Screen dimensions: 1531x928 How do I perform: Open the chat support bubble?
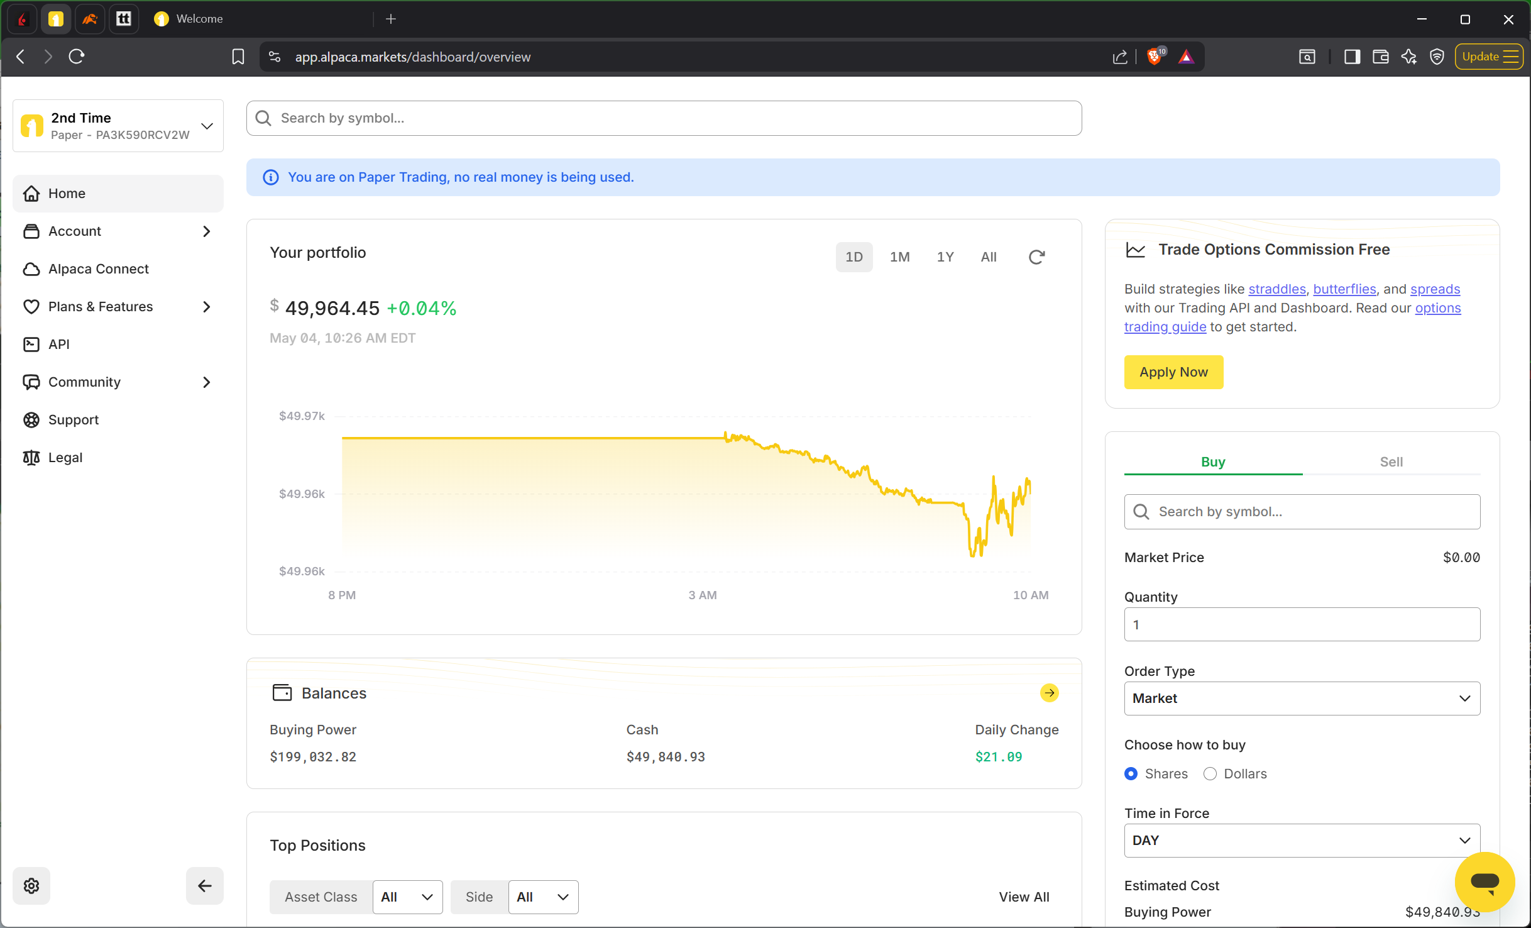click(1484, 881)
